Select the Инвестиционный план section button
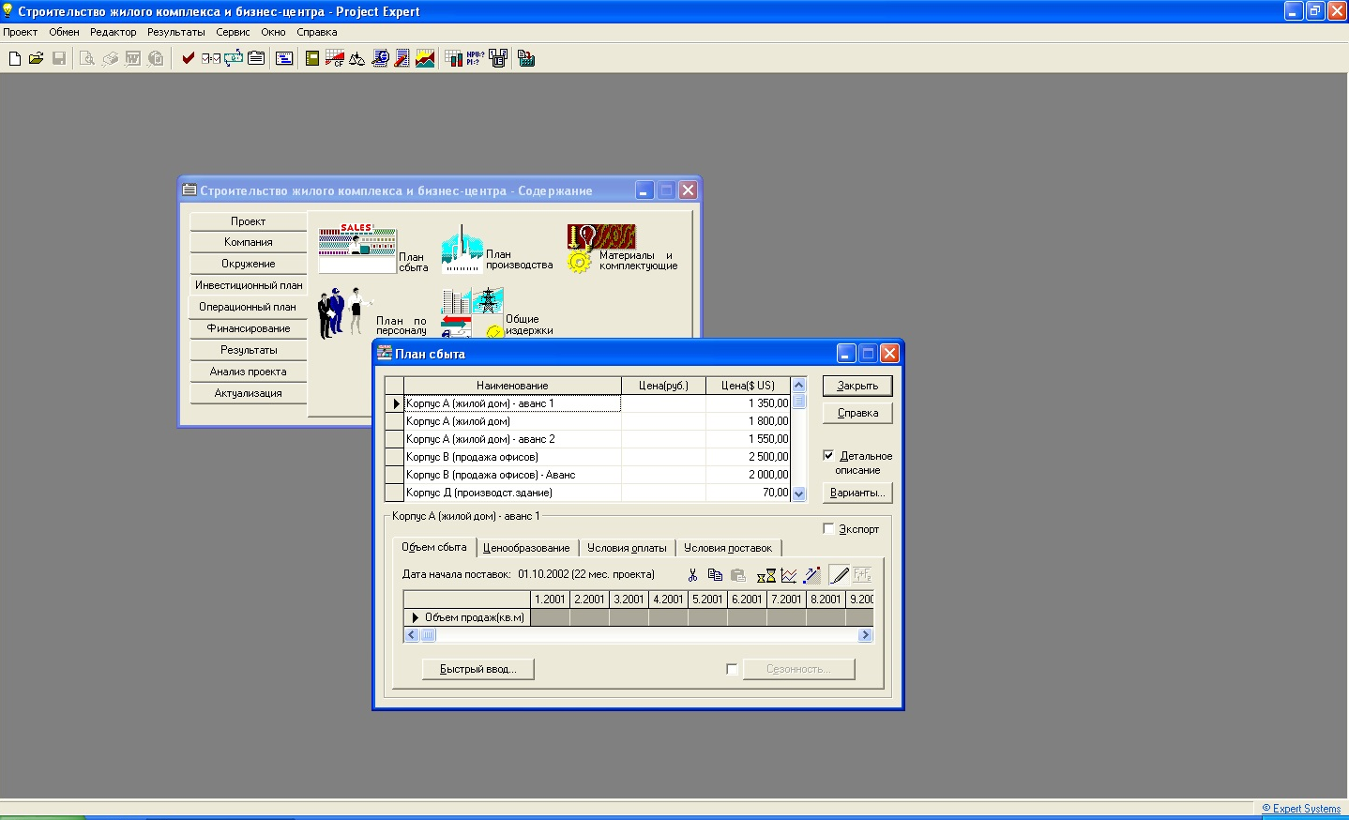Image resolution: width=1349 pixels, height=820 pixels. point(249,285)
